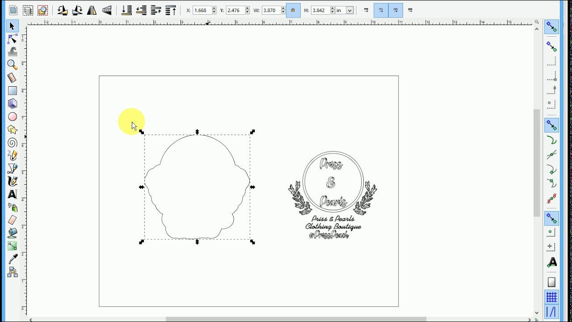Select the Pencil freehand tool
572x322 pixels.
(x=13, y=156)
